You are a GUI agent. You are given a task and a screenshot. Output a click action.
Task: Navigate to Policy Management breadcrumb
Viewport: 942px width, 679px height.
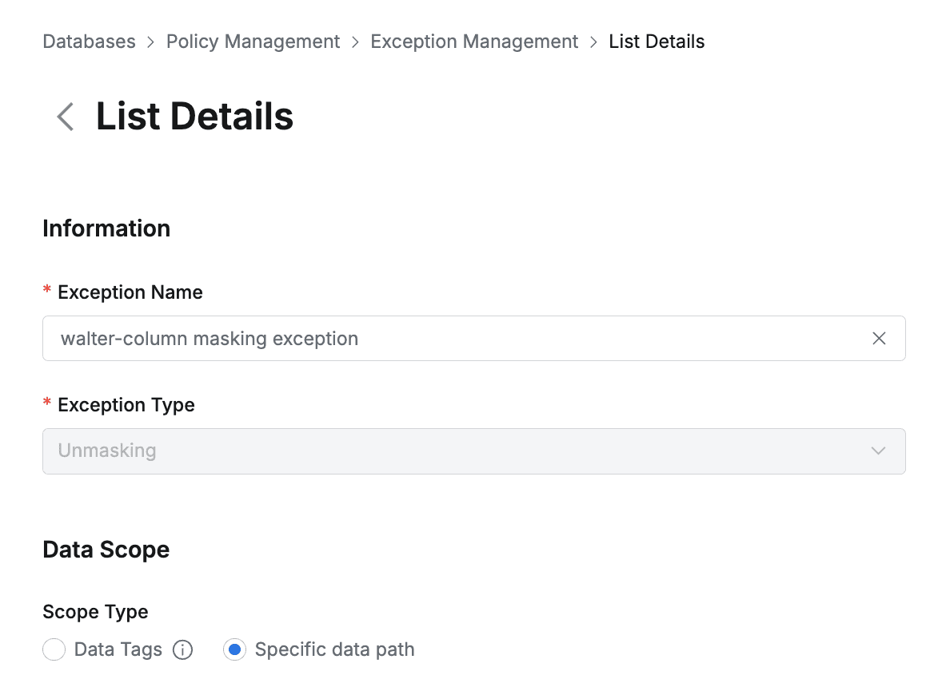pos(253,42)
